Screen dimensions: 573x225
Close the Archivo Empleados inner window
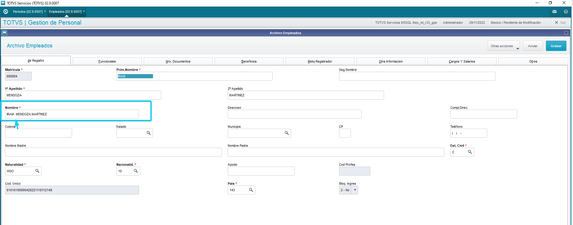(566, 33)
